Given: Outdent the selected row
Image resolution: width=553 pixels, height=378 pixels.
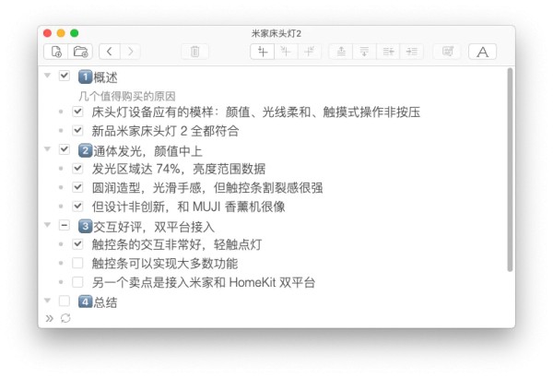Looking at the screenshot, I should pyautogui.click(x=388, y=52).
